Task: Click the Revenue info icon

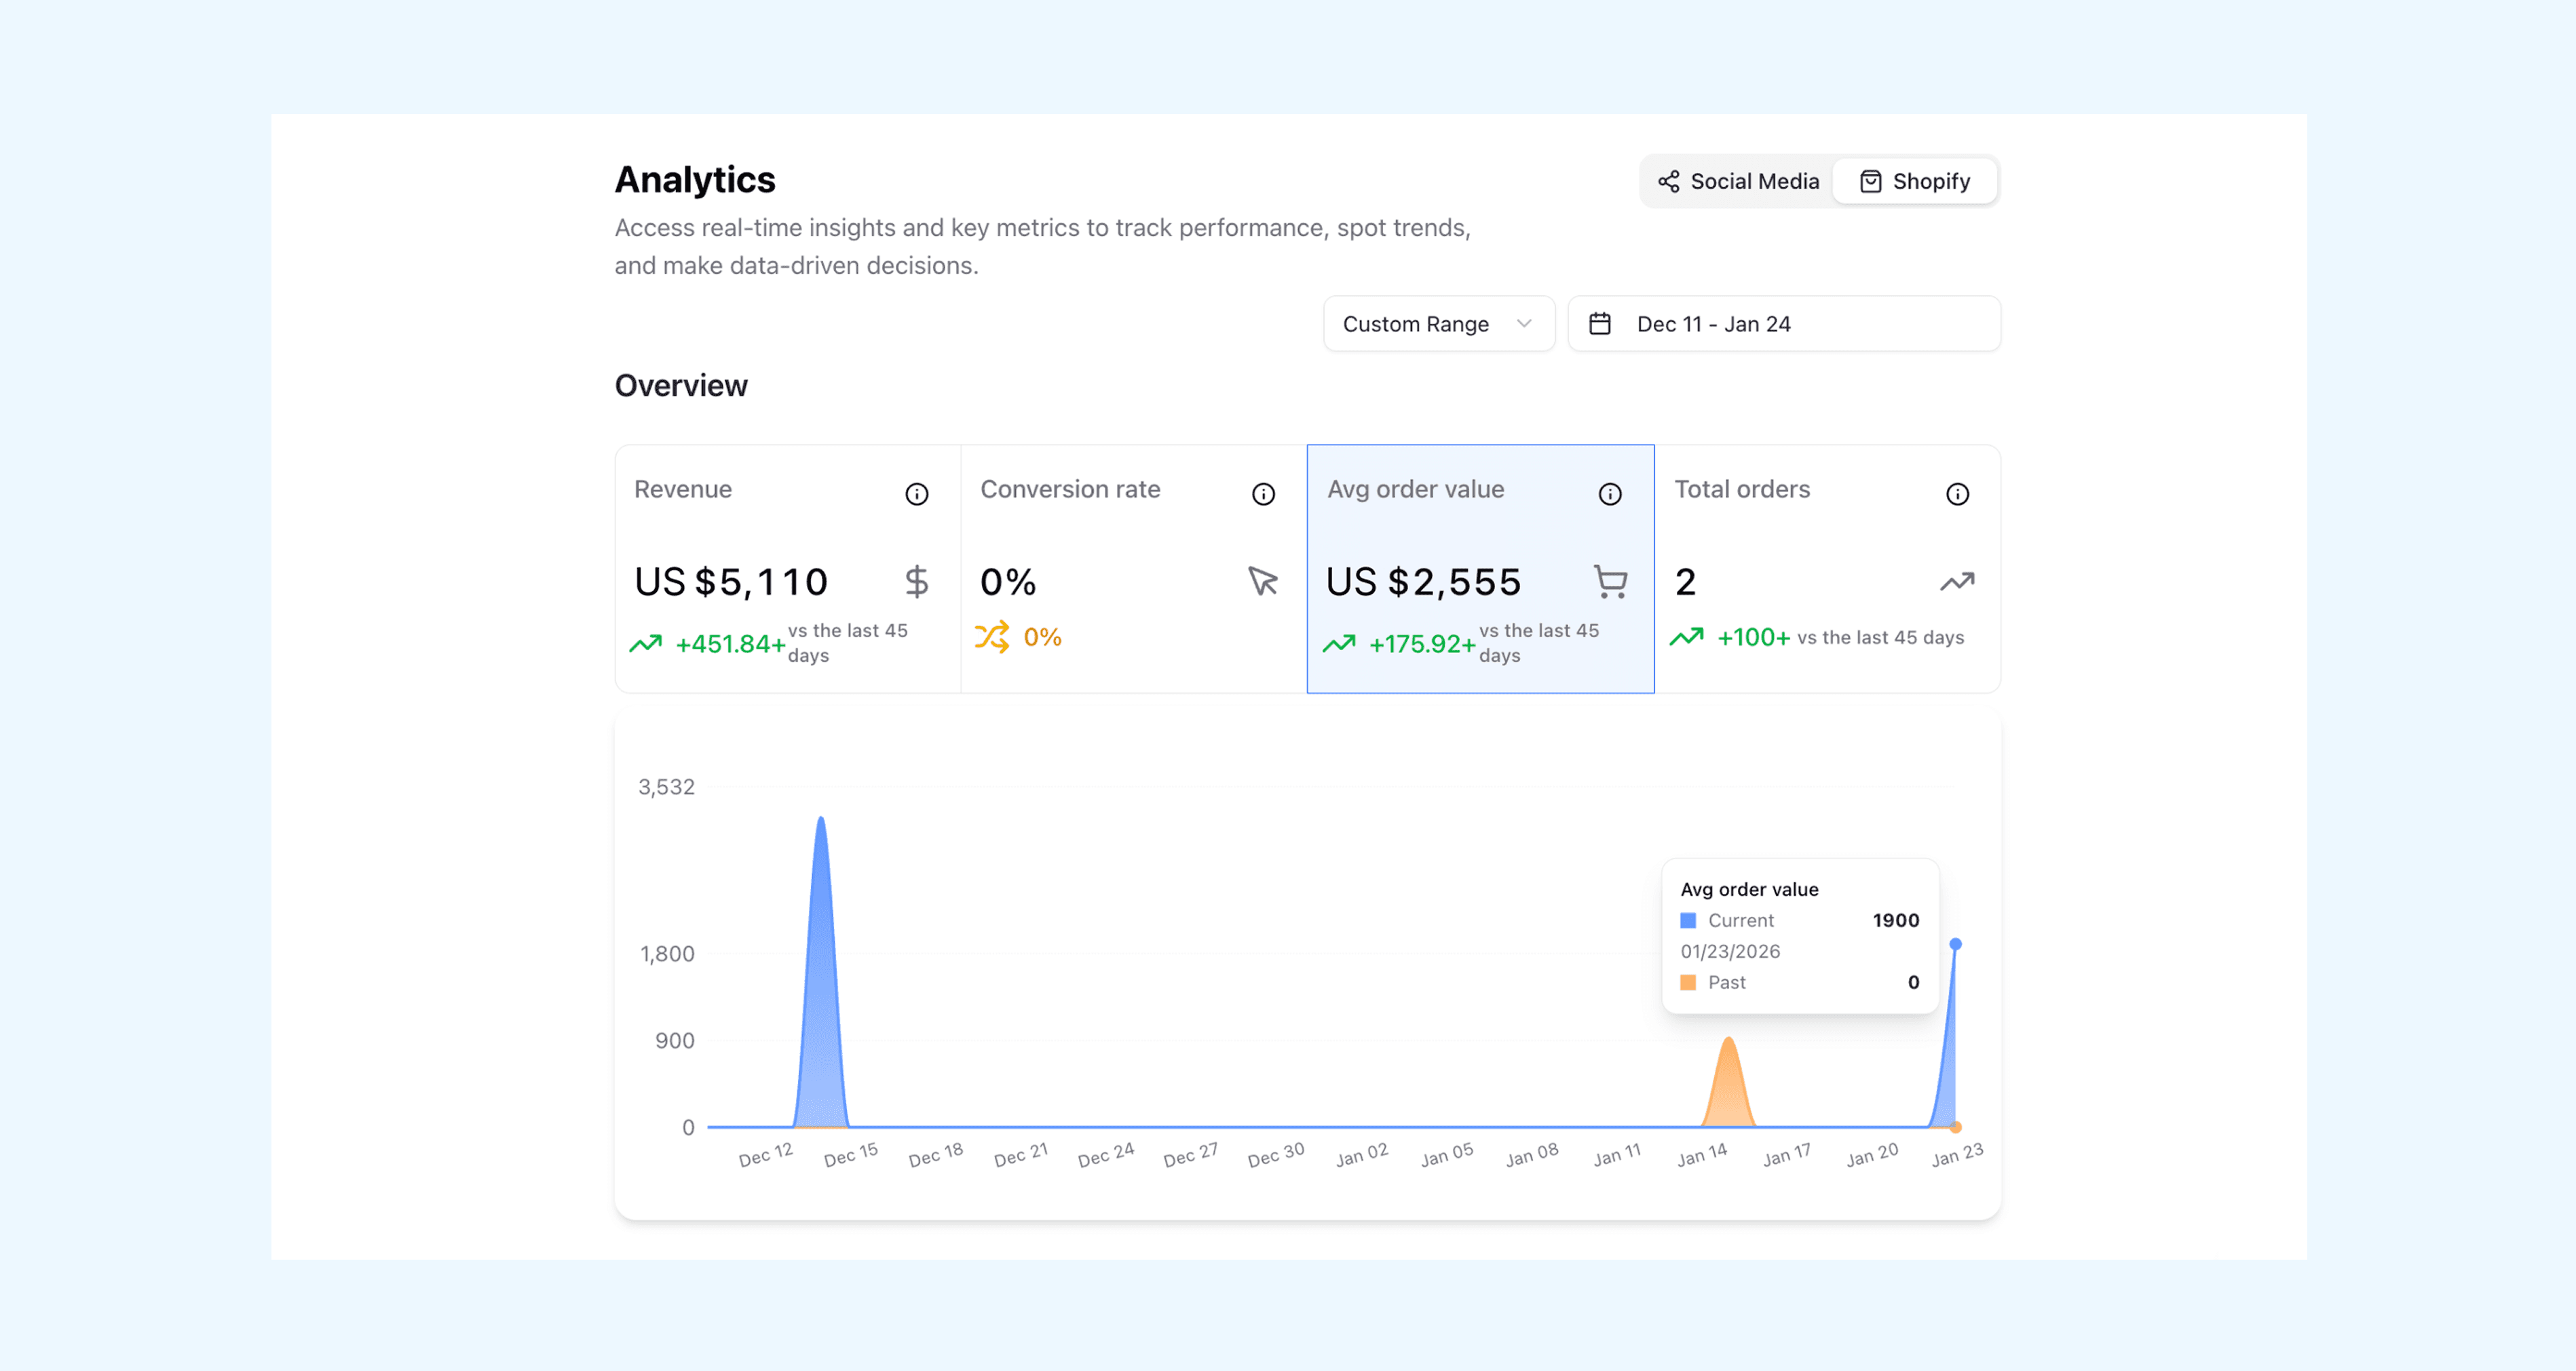Action: (x=916, y=494)
